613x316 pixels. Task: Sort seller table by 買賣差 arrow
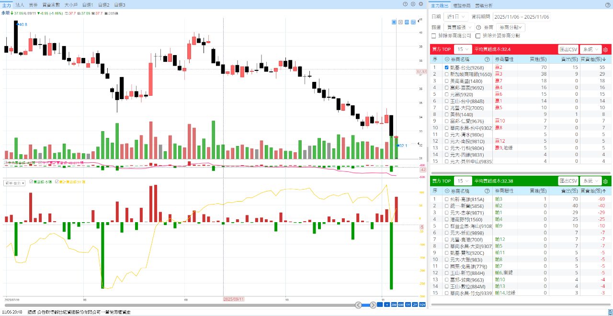(604, 191)
